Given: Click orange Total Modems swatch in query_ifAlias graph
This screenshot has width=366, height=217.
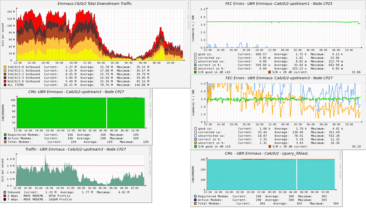Looking at the screenshot, I should tap(195, 203).
